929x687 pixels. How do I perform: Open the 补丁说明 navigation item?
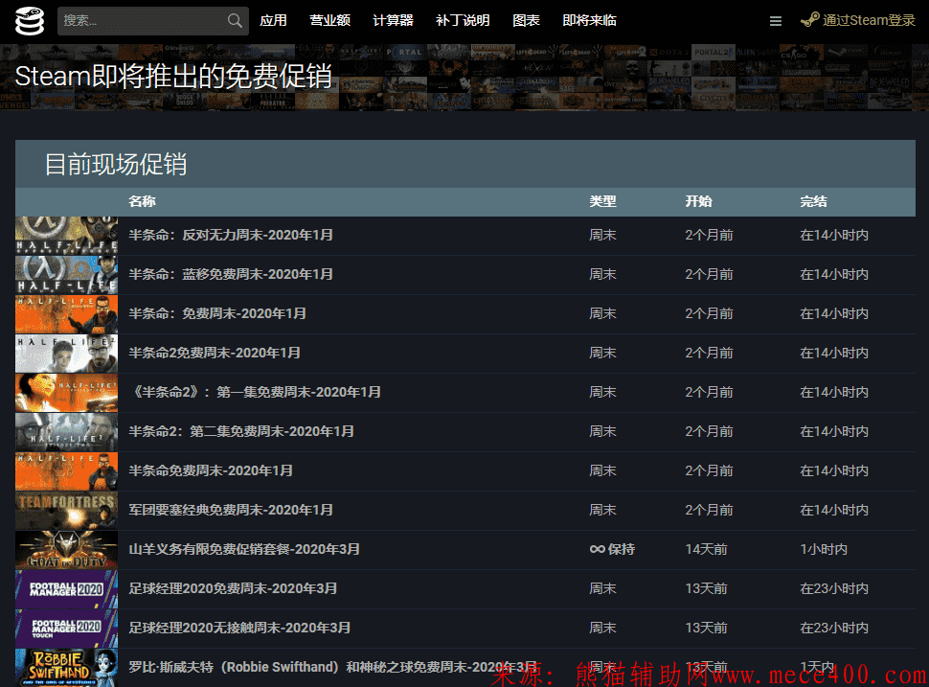click(463, 21)
